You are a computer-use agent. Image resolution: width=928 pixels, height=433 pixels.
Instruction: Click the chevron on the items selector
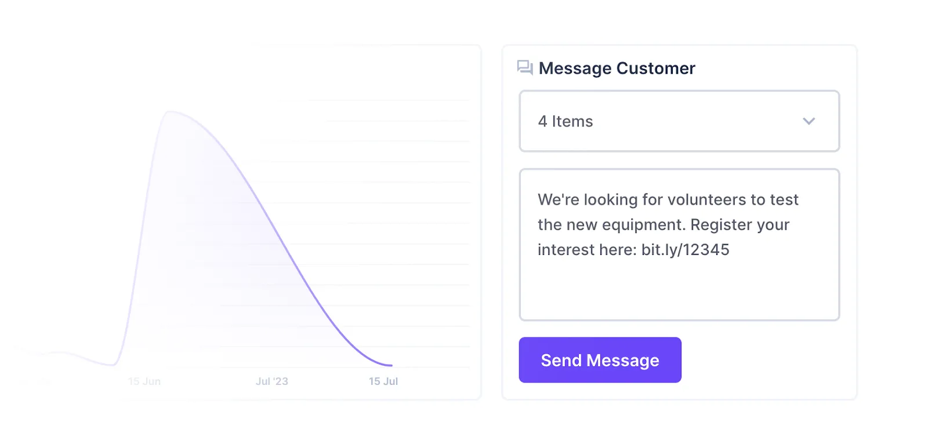(x=808, y=121)
